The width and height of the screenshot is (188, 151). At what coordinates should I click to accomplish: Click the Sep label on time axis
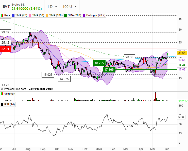tap(43, 149)
